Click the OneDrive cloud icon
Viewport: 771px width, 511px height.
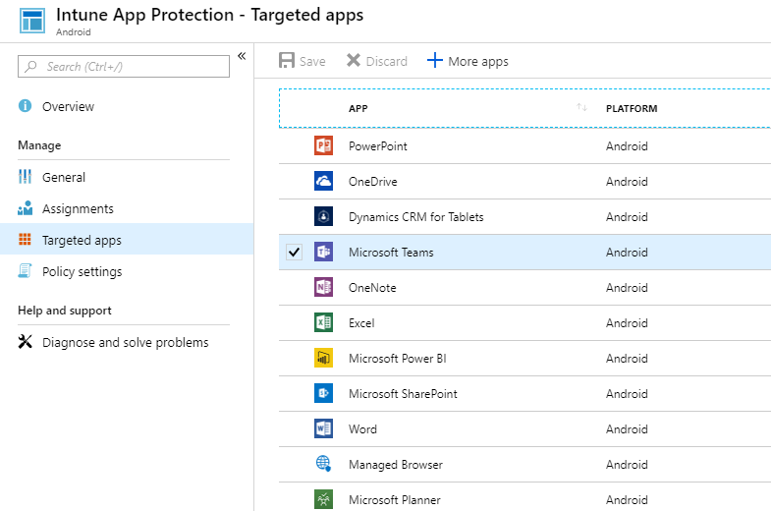(323, 182)
